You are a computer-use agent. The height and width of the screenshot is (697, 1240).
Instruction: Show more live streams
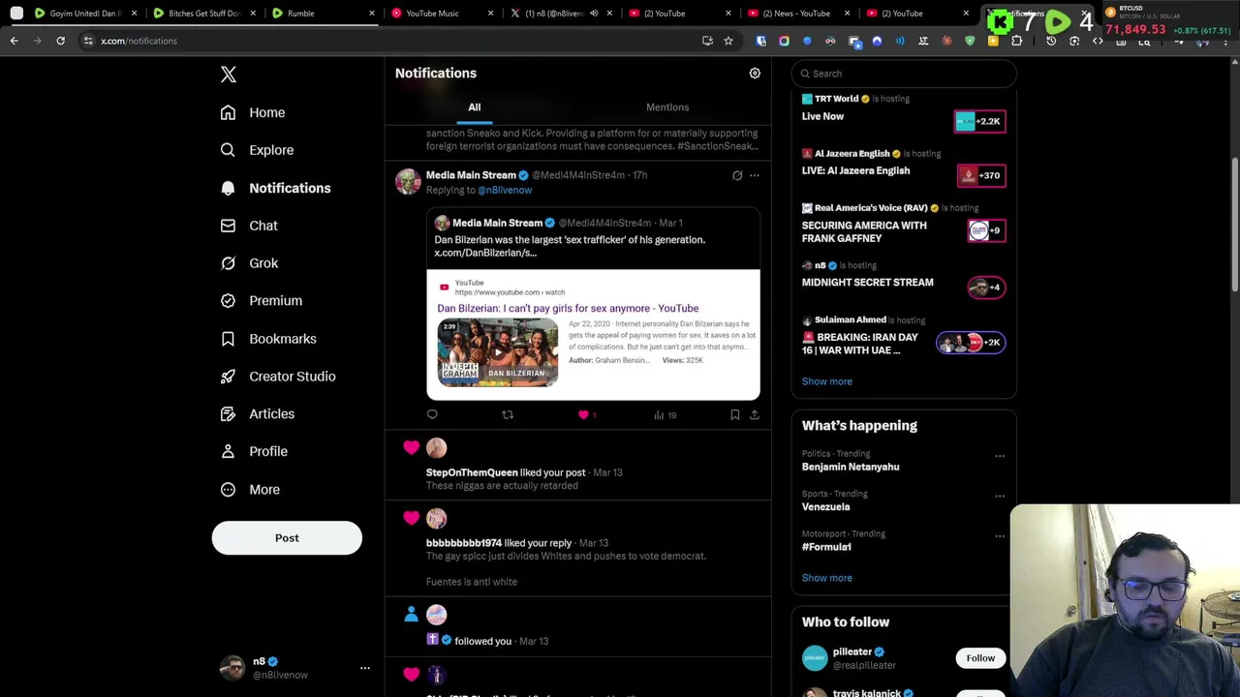click(826, 381)
